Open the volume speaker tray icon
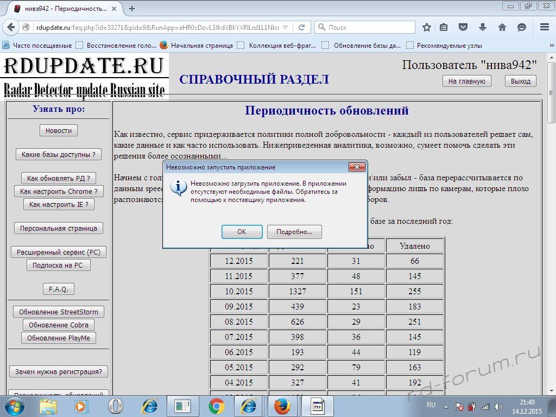The image size is (556, 417). [498, 407]
